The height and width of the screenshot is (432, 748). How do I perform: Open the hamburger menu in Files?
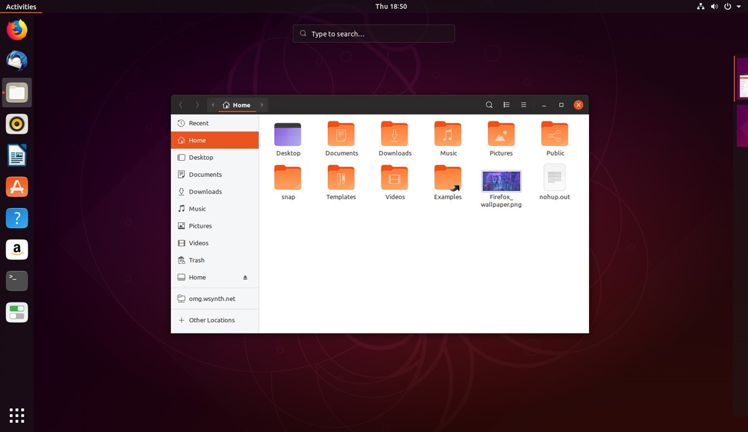(524, 105)
